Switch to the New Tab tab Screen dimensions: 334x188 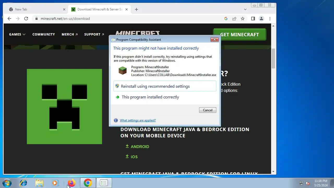[x=37, y=9]
